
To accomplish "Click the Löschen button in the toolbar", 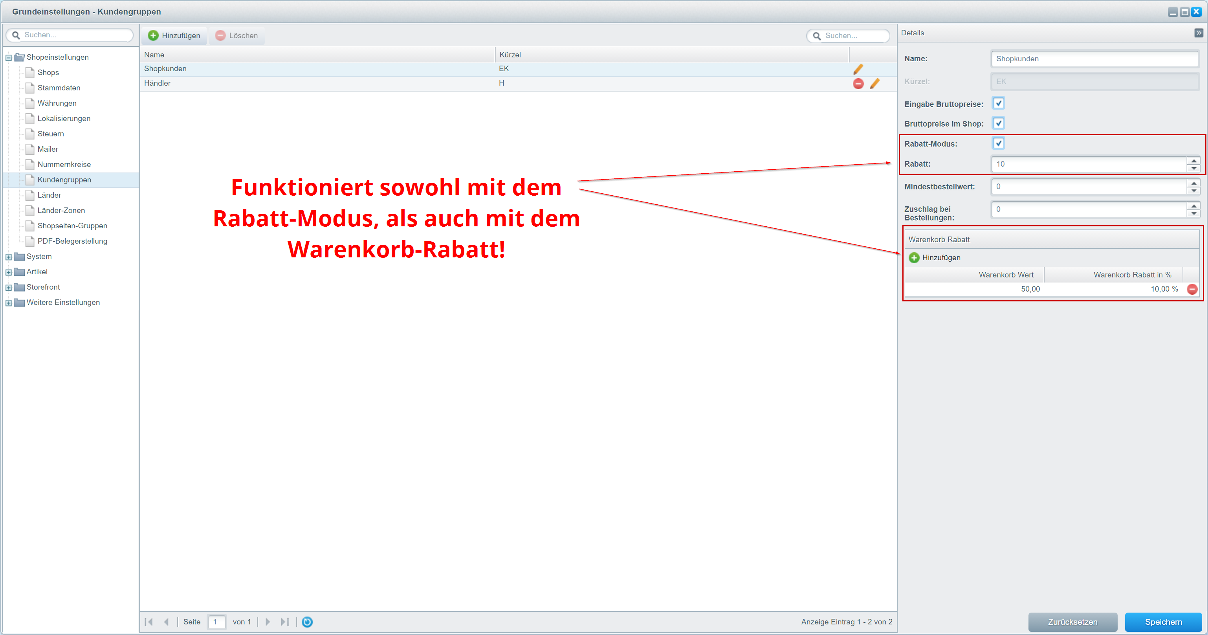I will [x=237, y=36].
